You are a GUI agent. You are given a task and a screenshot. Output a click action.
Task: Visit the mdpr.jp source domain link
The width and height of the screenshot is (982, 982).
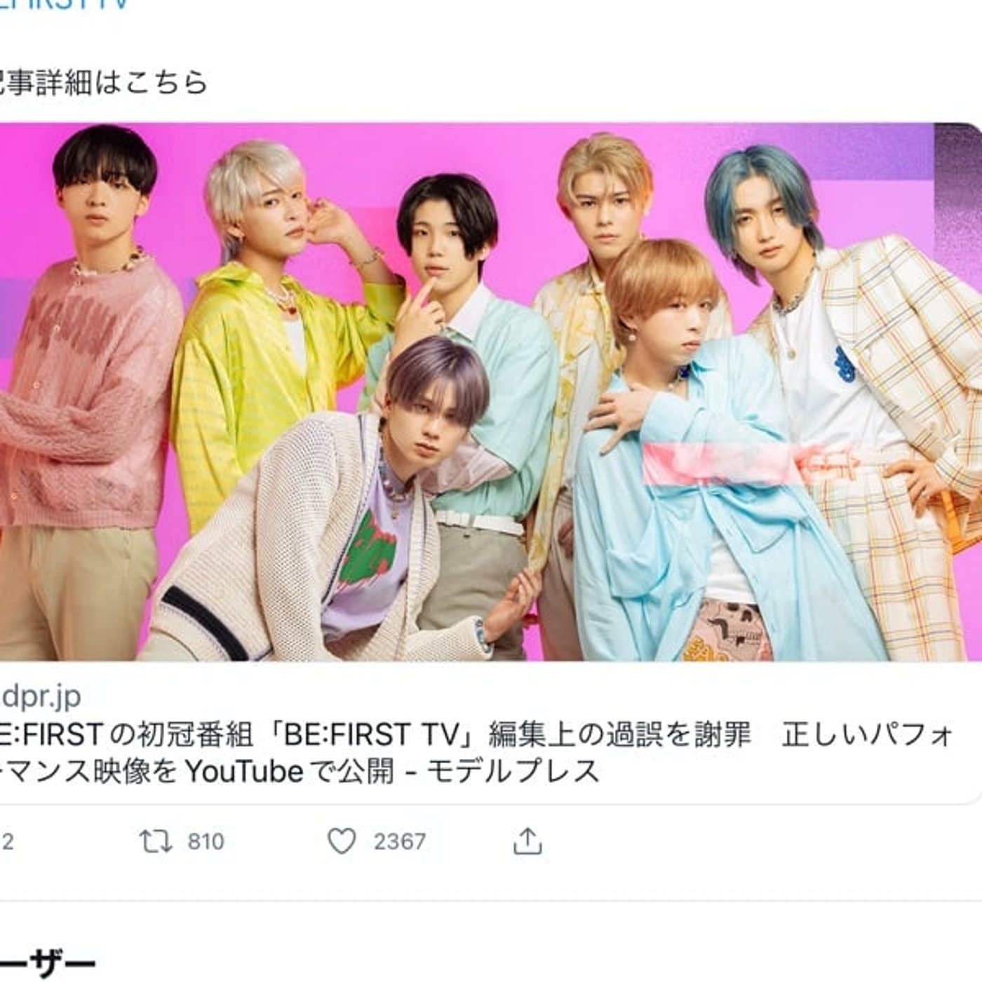pos(41,696)
